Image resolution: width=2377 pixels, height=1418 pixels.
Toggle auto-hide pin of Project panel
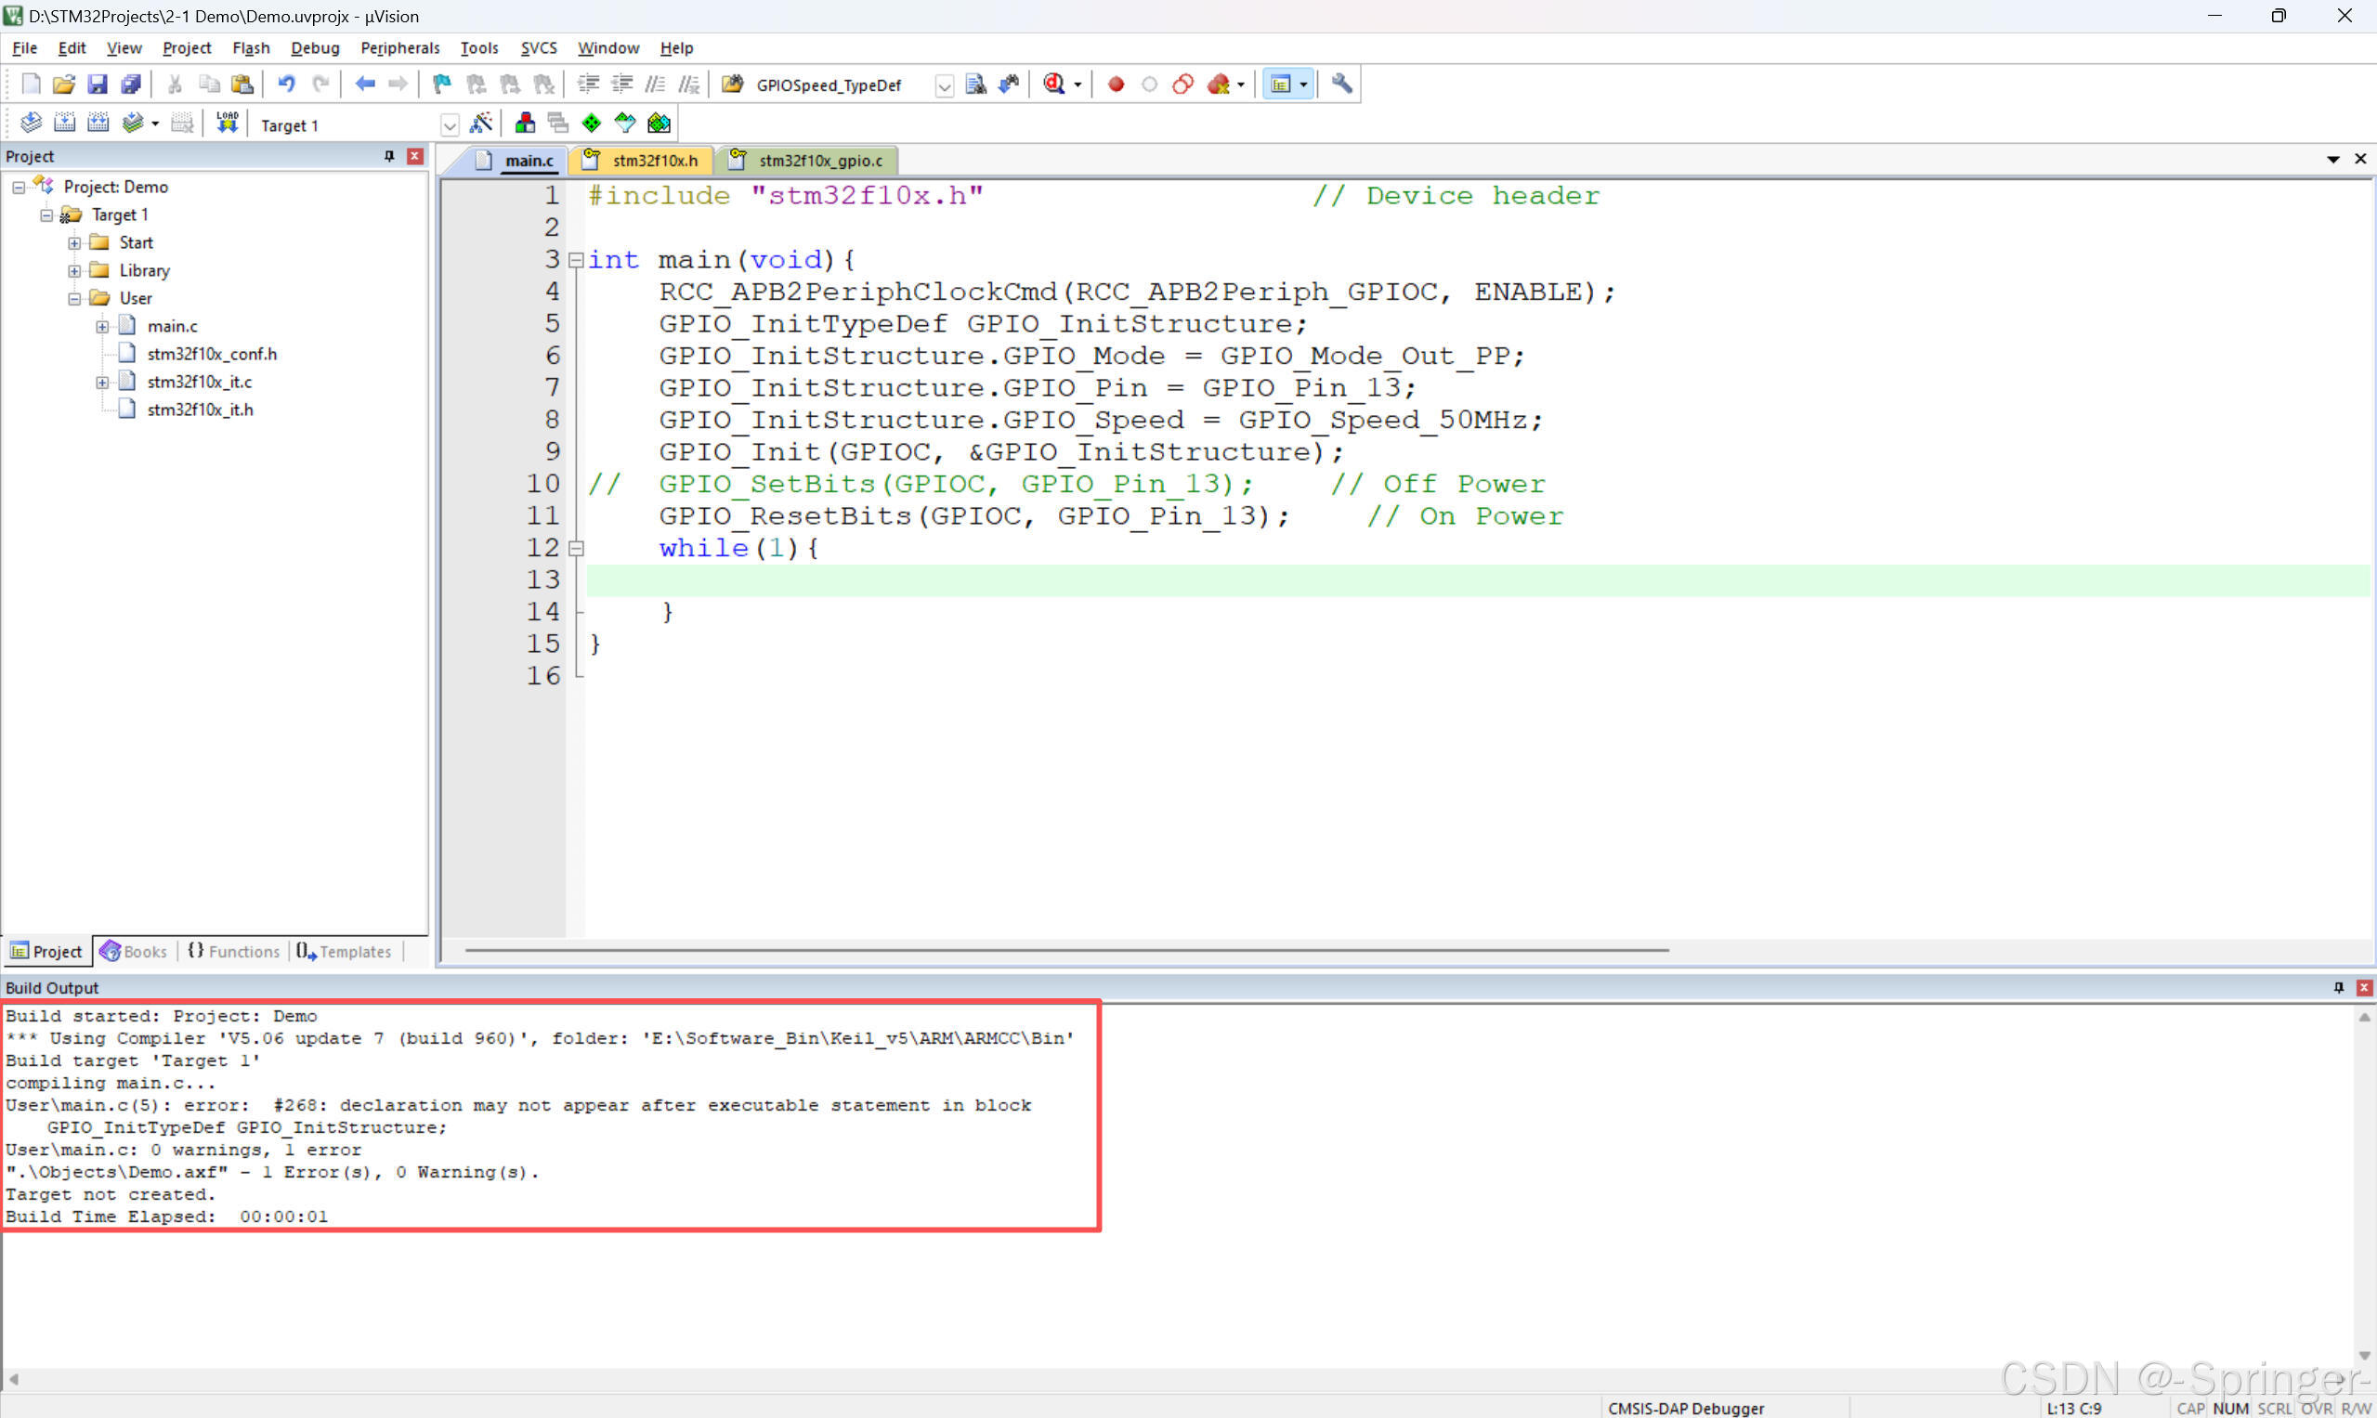pyautogui.click(x=389, y=156)
